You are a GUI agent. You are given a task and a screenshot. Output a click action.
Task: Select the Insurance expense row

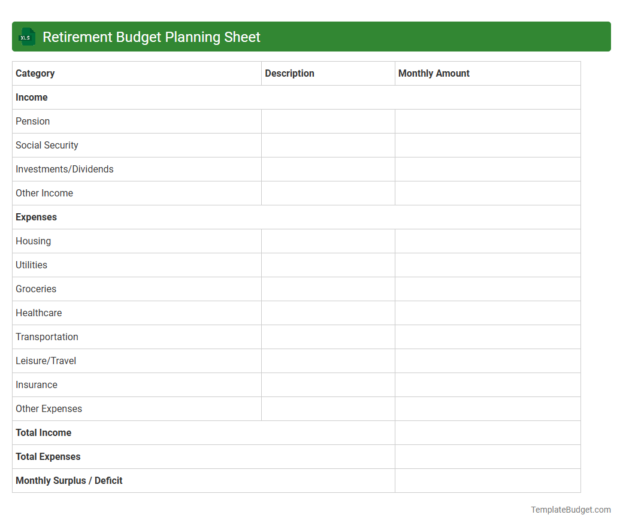pos(36,384)
